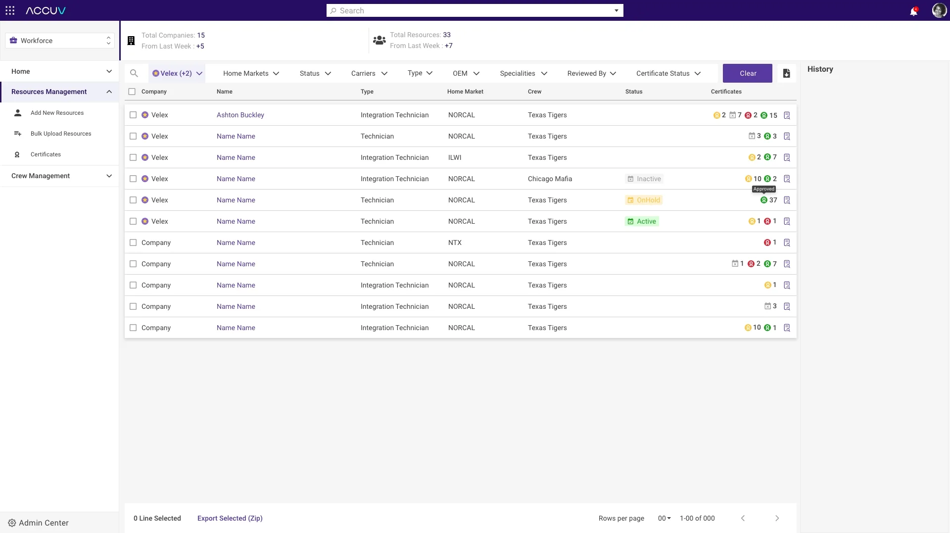Go to the previous page arrow
The image size is (950, 533).
click(743, 518)
